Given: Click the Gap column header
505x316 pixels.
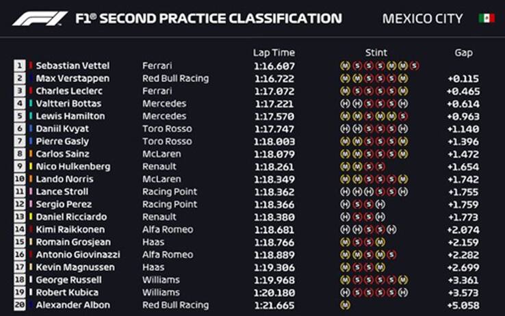Looking at the screenshot, I should (x=463, y=53).
